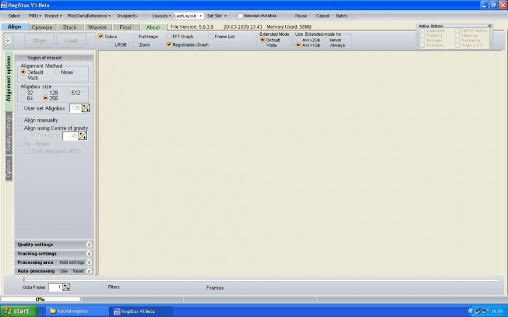Select the Vista extended mode radio
Screen dimensions: 508x317
click(263, 46)
